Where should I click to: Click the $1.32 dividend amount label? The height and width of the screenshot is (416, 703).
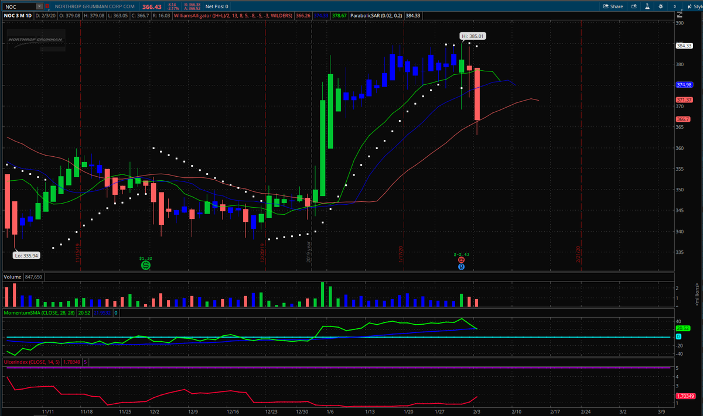(145, 258)
